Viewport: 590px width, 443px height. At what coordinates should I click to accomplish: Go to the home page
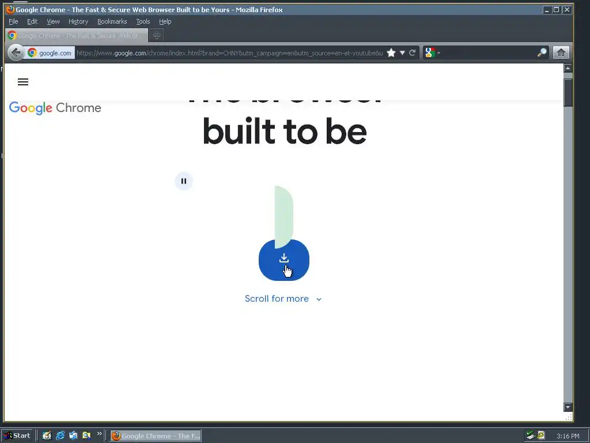(561, 52)
